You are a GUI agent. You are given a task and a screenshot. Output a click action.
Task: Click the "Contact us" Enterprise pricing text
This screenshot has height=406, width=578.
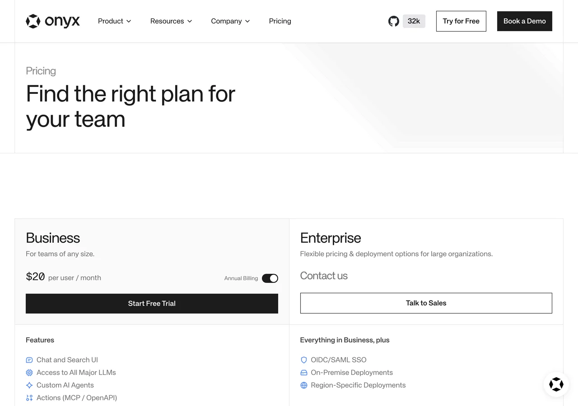click(324, 276)
